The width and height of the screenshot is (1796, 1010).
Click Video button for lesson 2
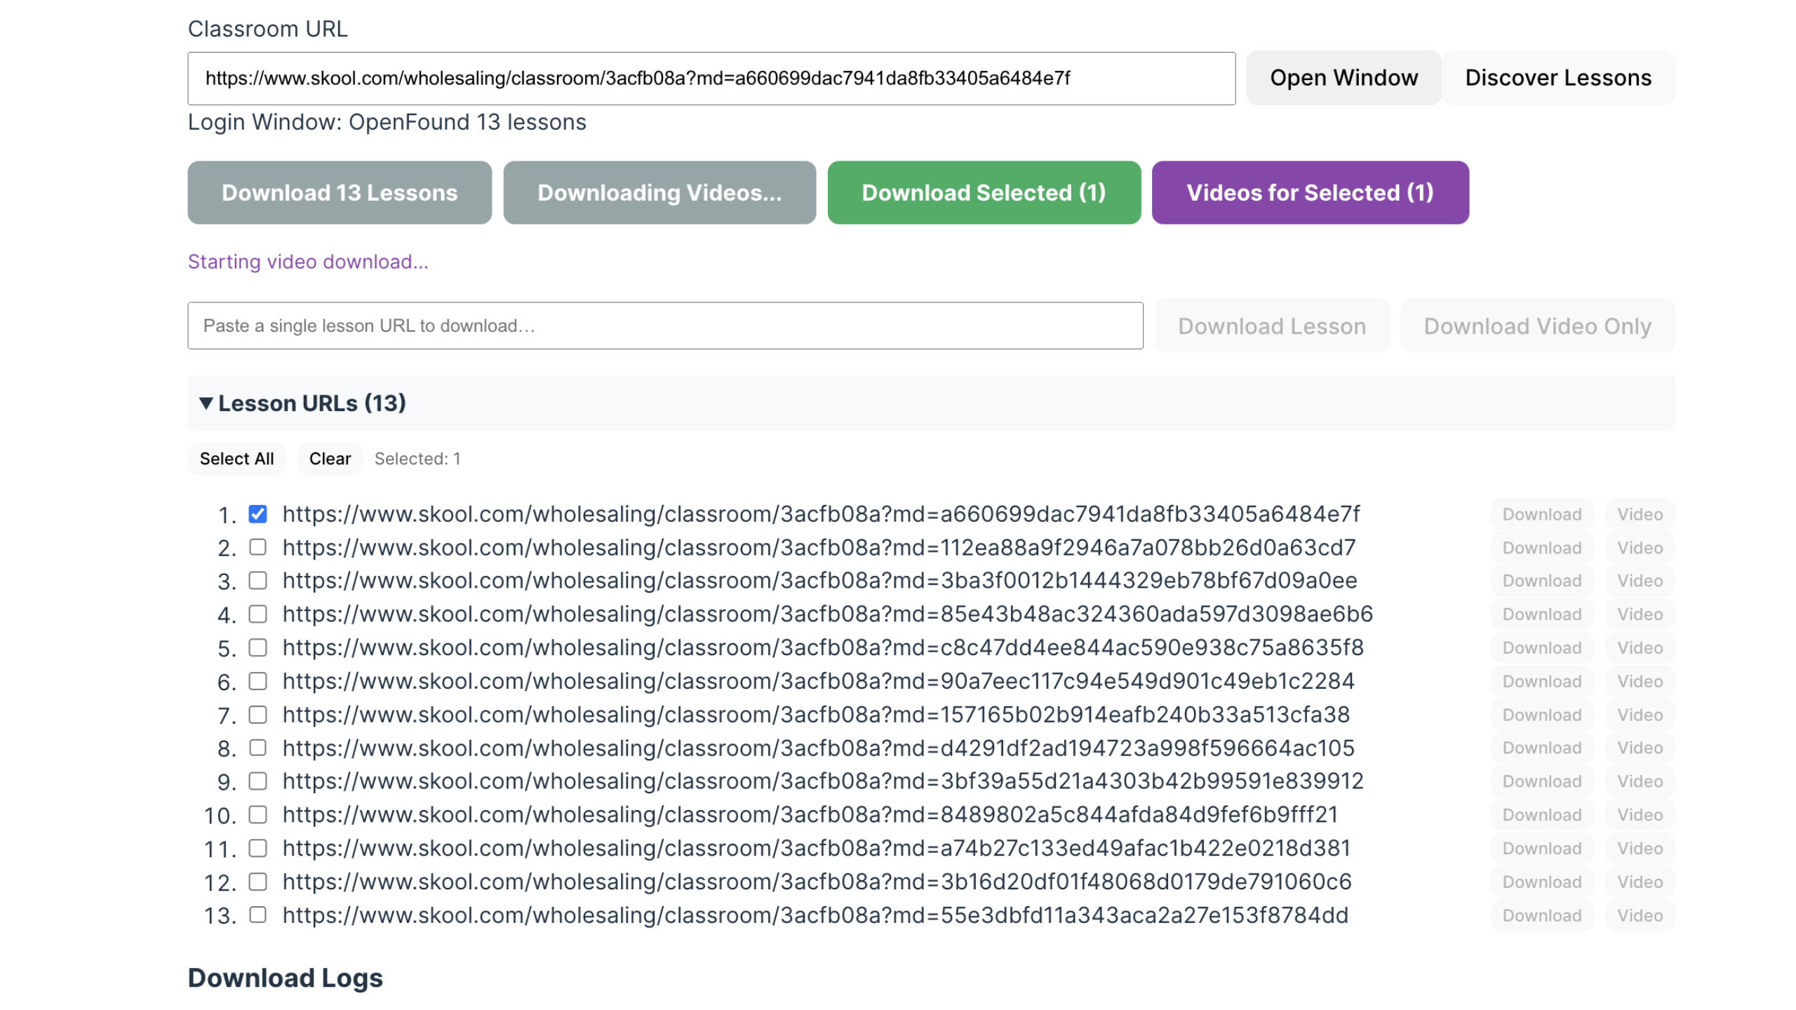pyautogui.click(x=1640, y=548)
